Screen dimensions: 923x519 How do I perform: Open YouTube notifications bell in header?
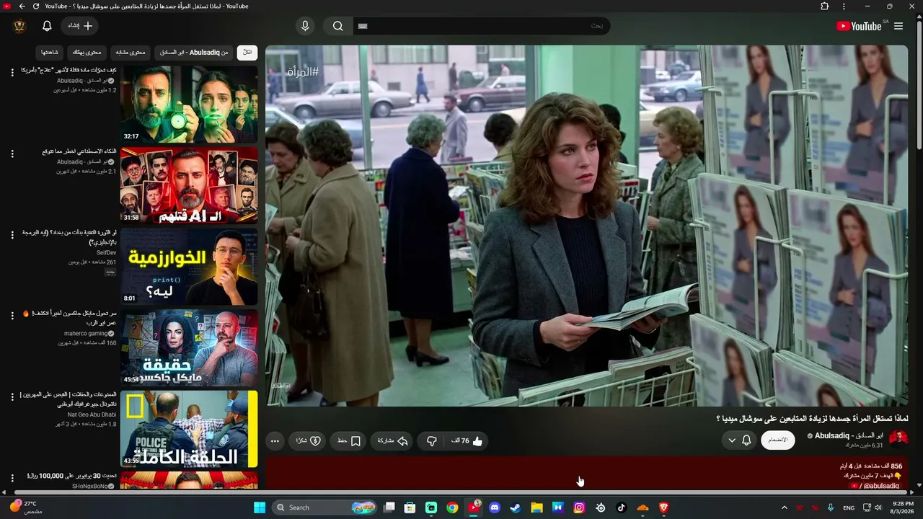click(x=47, y=26)
